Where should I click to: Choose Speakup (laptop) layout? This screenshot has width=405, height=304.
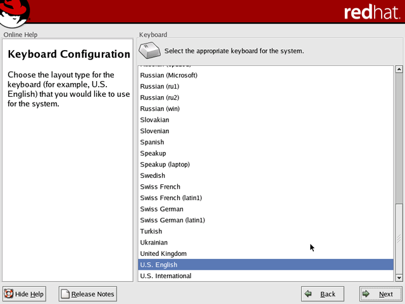tap(165, 165)
